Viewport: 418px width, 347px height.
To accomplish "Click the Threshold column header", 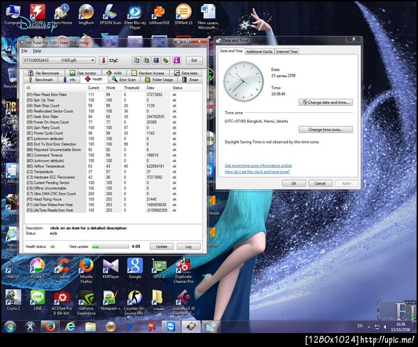I will 132,88.
